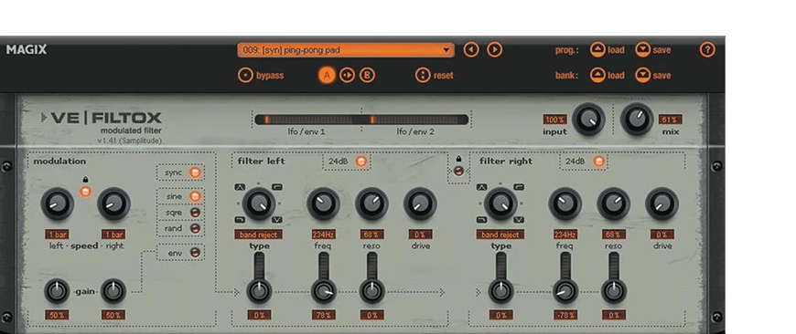Viewport: 796px width, 334px height.
Task: Go to the previous preset arrow
Action: 471,49
